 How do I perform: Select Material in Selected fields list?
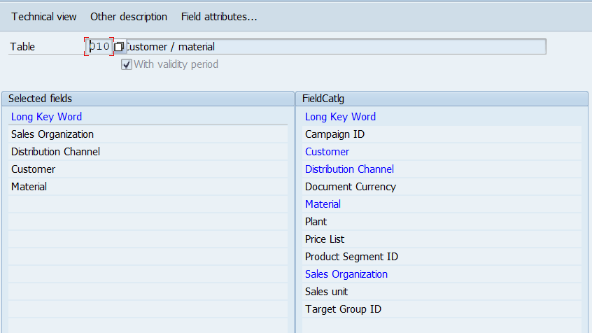coord(148,187)
